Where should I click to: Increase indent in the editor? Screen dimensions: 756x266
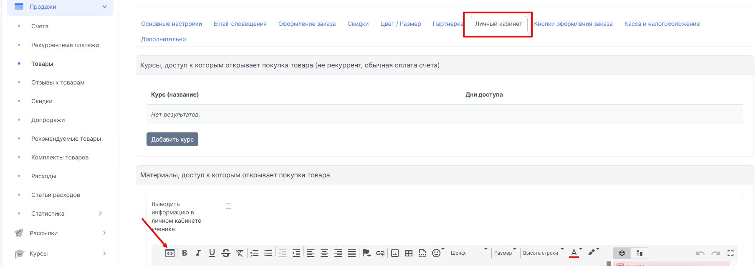coord(296,253)
